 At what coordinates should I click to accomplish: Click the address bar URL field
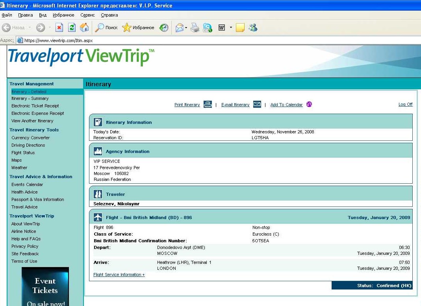[219, 41]
